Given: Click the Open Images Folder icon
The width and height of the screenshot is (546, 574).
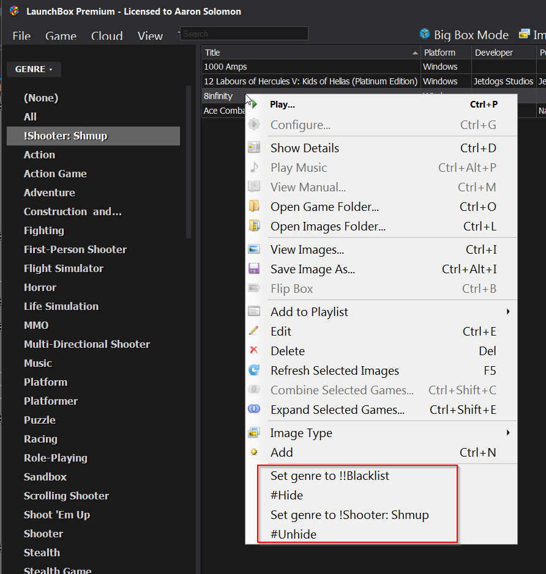Looking at the screenshot, I should tap(254, 226).
